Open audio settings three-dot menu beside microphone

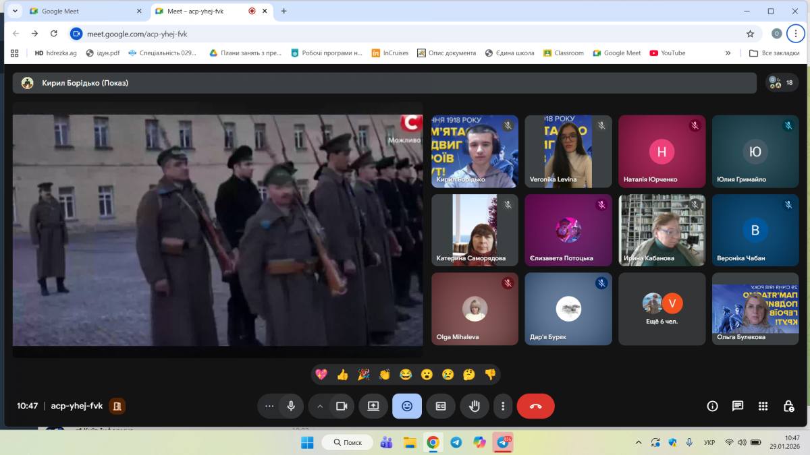coord(269,406)
